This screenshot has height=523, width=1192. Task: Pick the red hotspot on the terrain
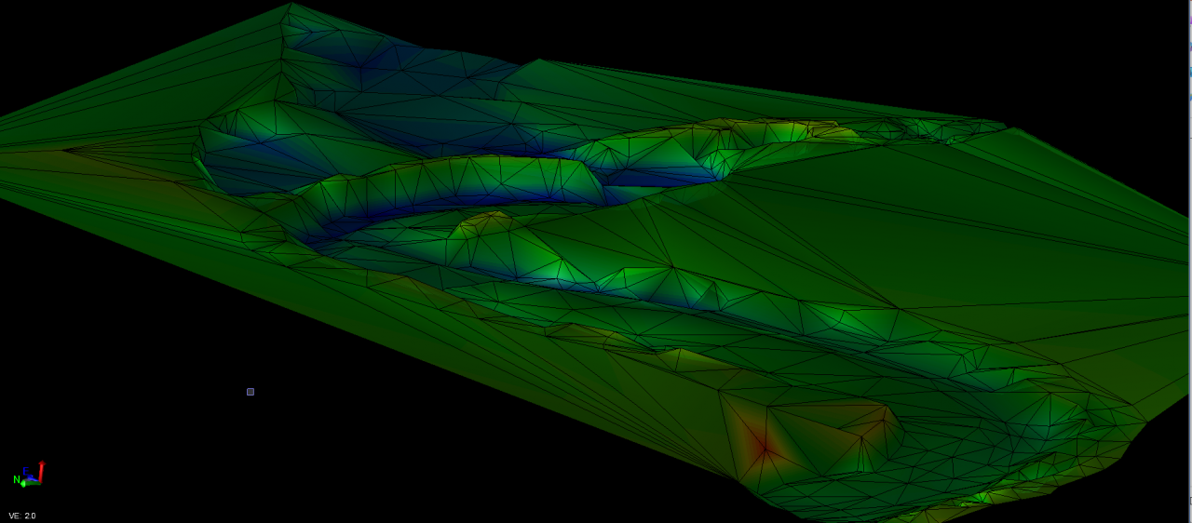(764, 448)
